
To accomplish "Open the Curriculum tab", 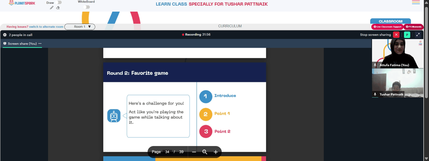I will (x=230, y=26).
